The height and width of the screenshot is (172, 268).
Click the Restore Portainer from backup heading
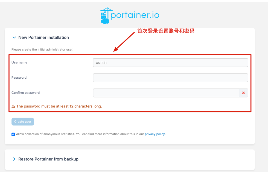(48, 159)
